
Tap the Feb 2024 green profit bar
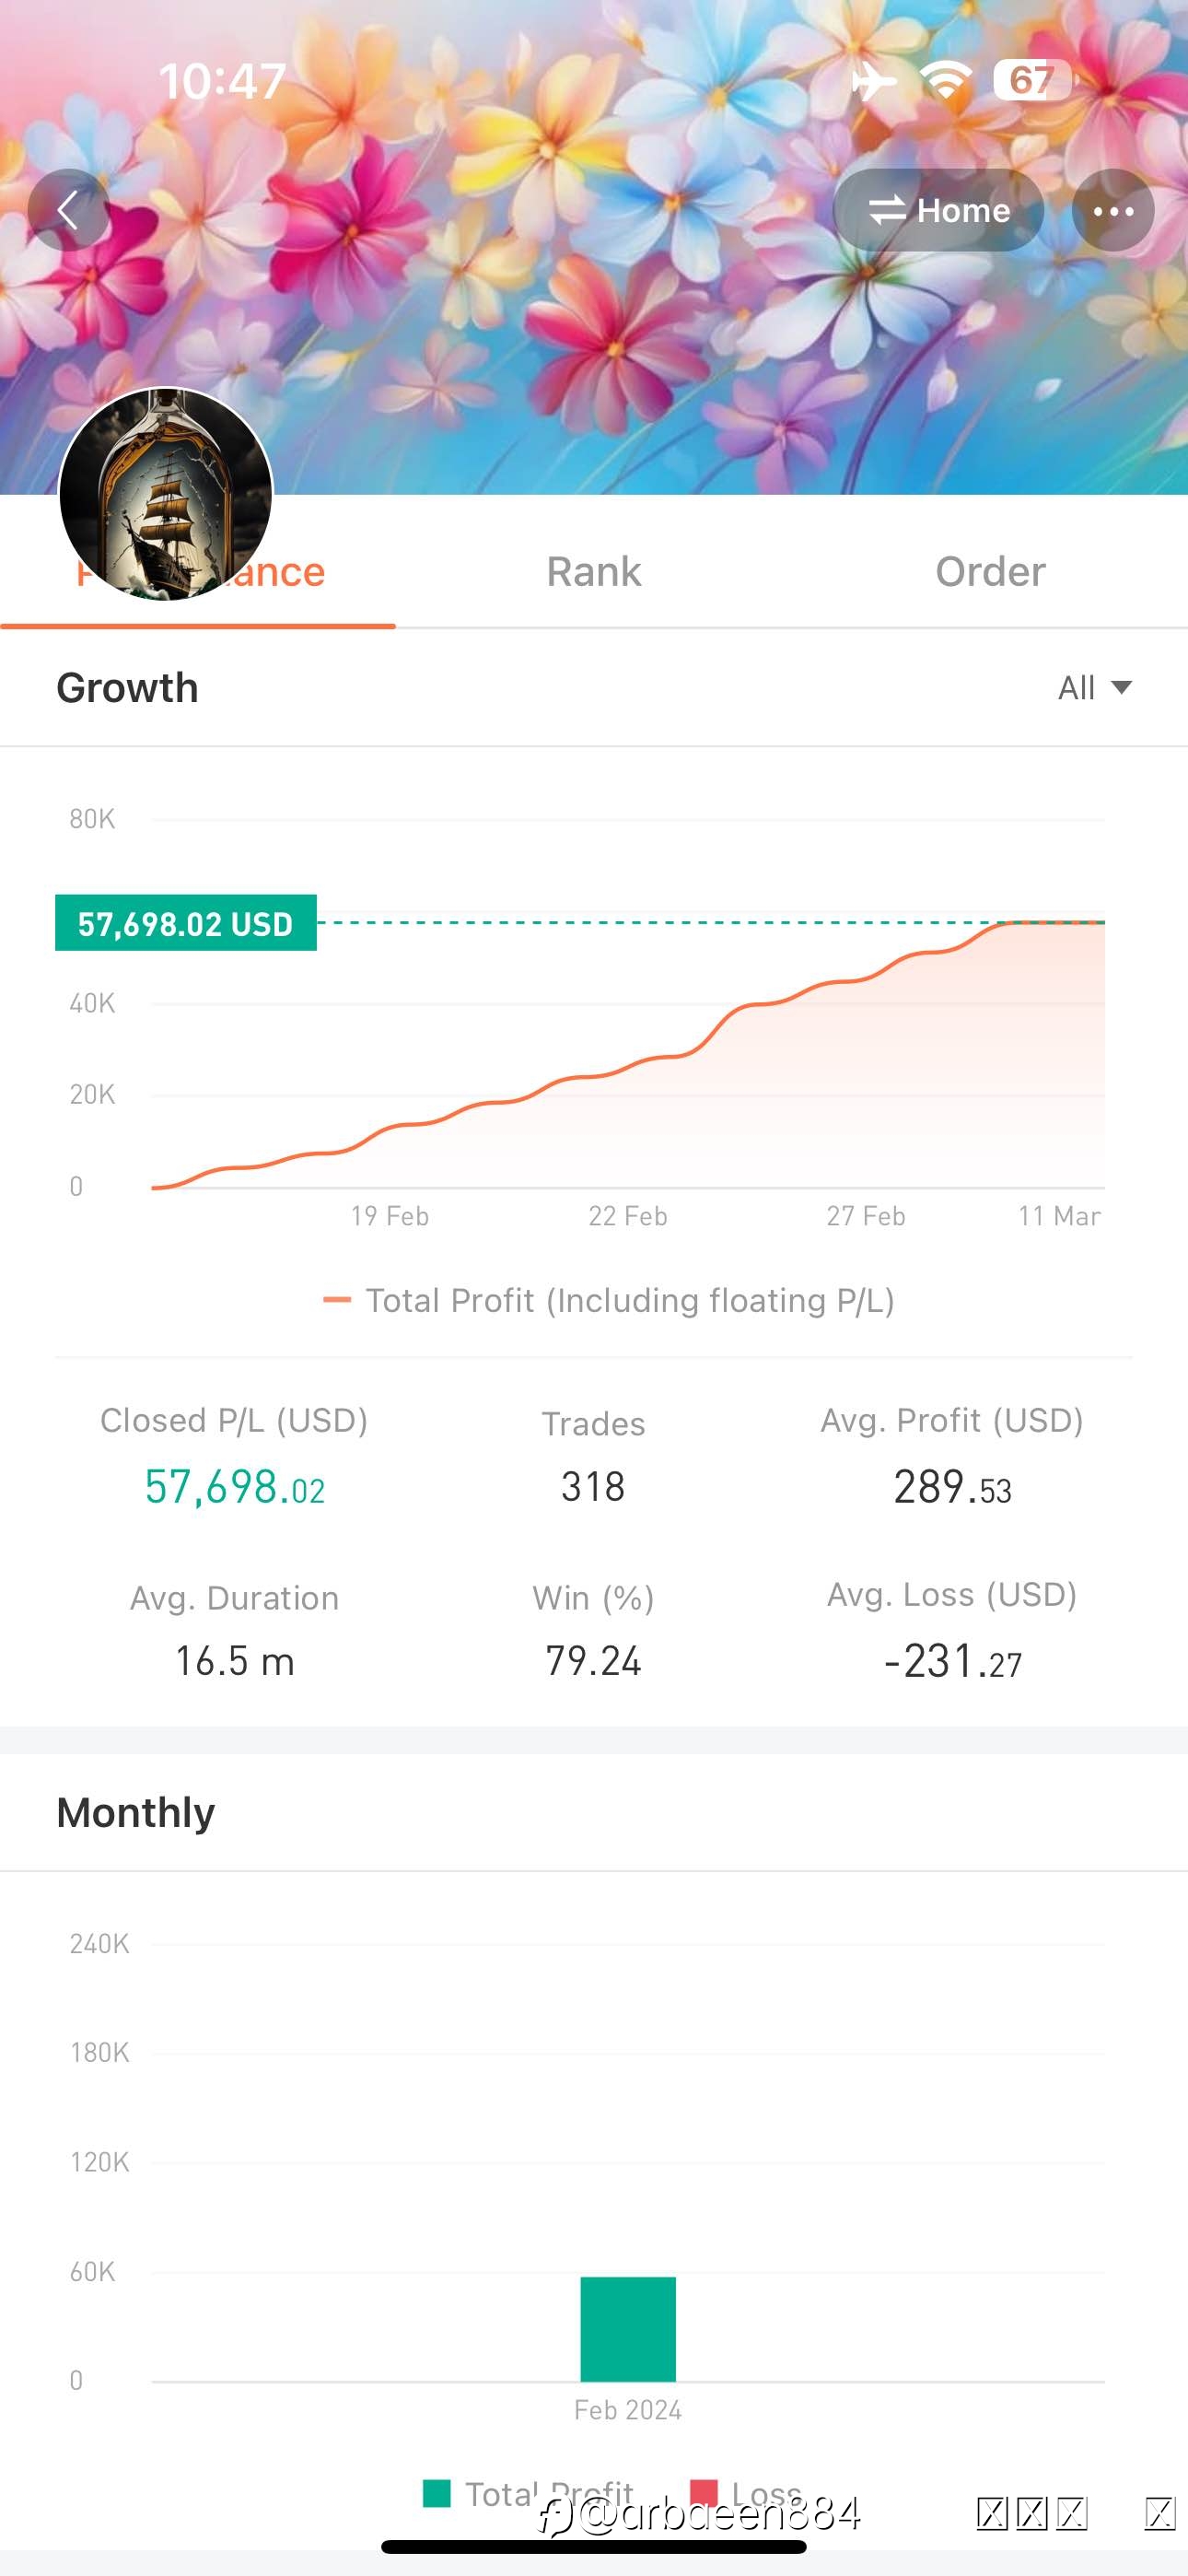tap(628, 2329)
